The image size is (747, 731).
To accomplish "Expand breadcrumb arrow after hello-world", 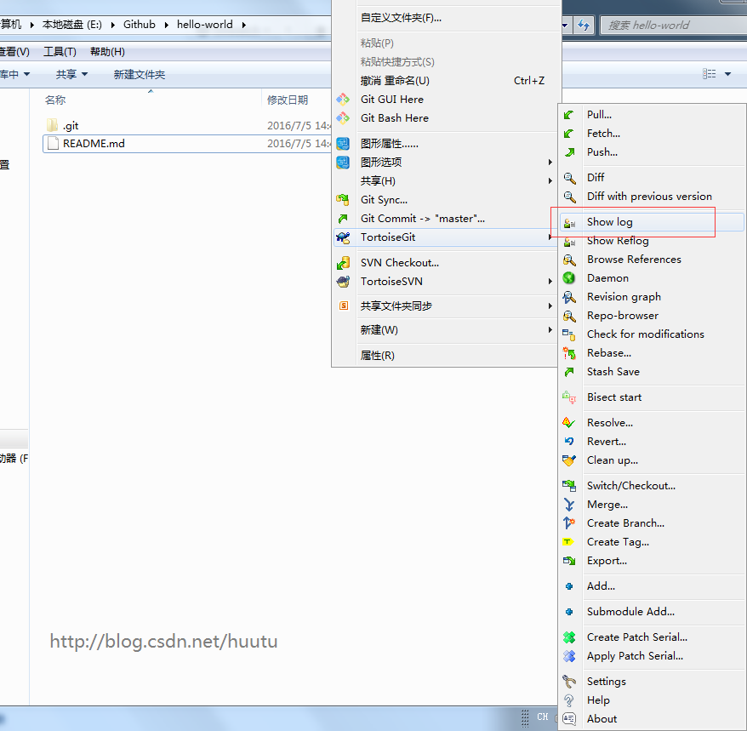I will (244, 25).
